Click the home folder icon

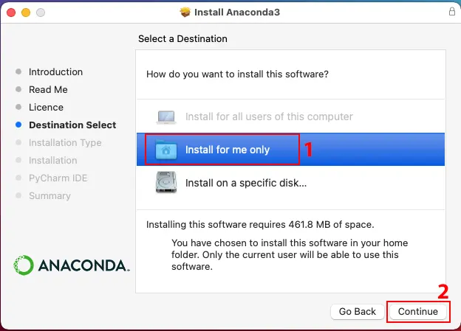pos(166,150)
